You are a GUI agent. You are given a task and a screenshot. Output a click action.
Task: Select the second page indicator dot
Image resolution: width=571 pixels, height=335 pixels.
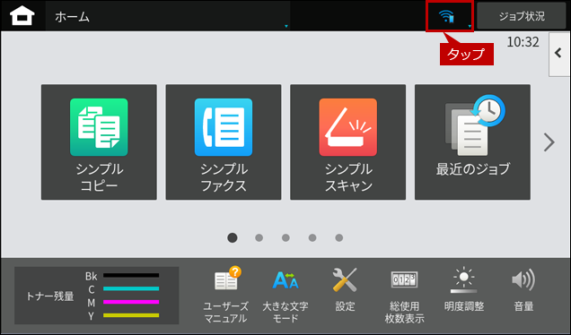coord(259,237)
